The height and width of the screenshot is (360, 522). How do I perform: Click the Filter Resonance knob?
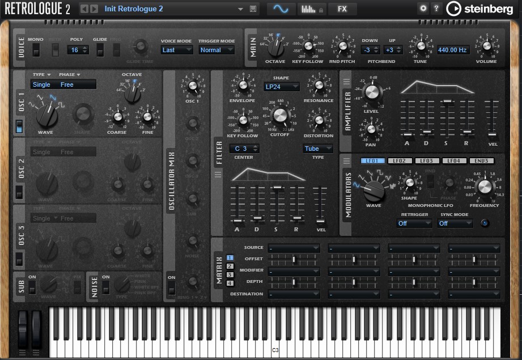(319, 85)
